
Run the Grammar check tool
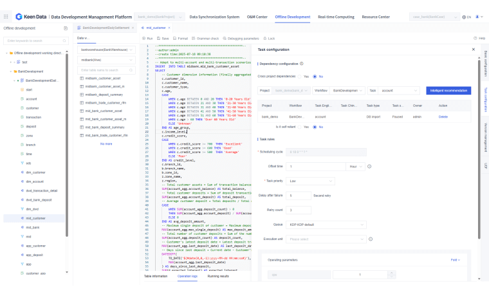[205, 39]
